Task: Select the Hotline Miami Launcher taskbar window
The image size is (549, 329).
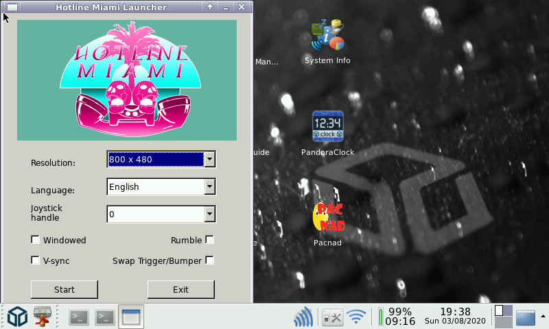Action: pyautogui.click(x=130, y=317)
